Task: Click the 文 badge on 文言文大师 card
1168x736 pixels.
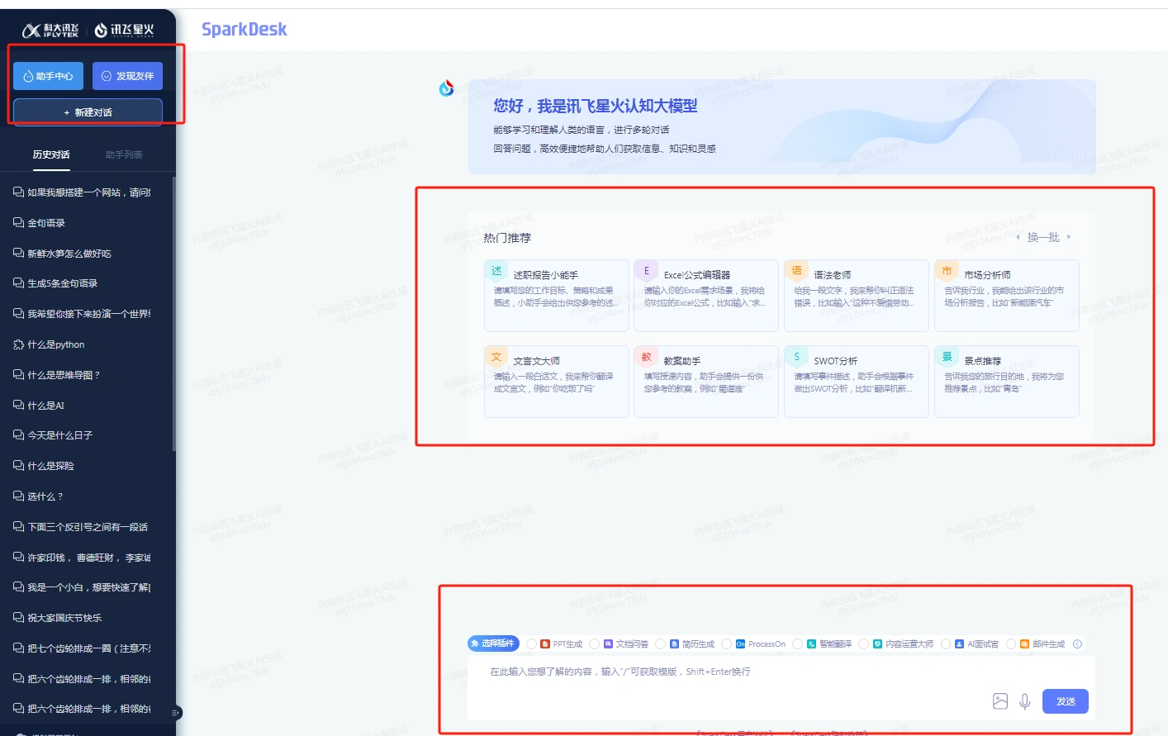Action: click(x=496, y=357)
